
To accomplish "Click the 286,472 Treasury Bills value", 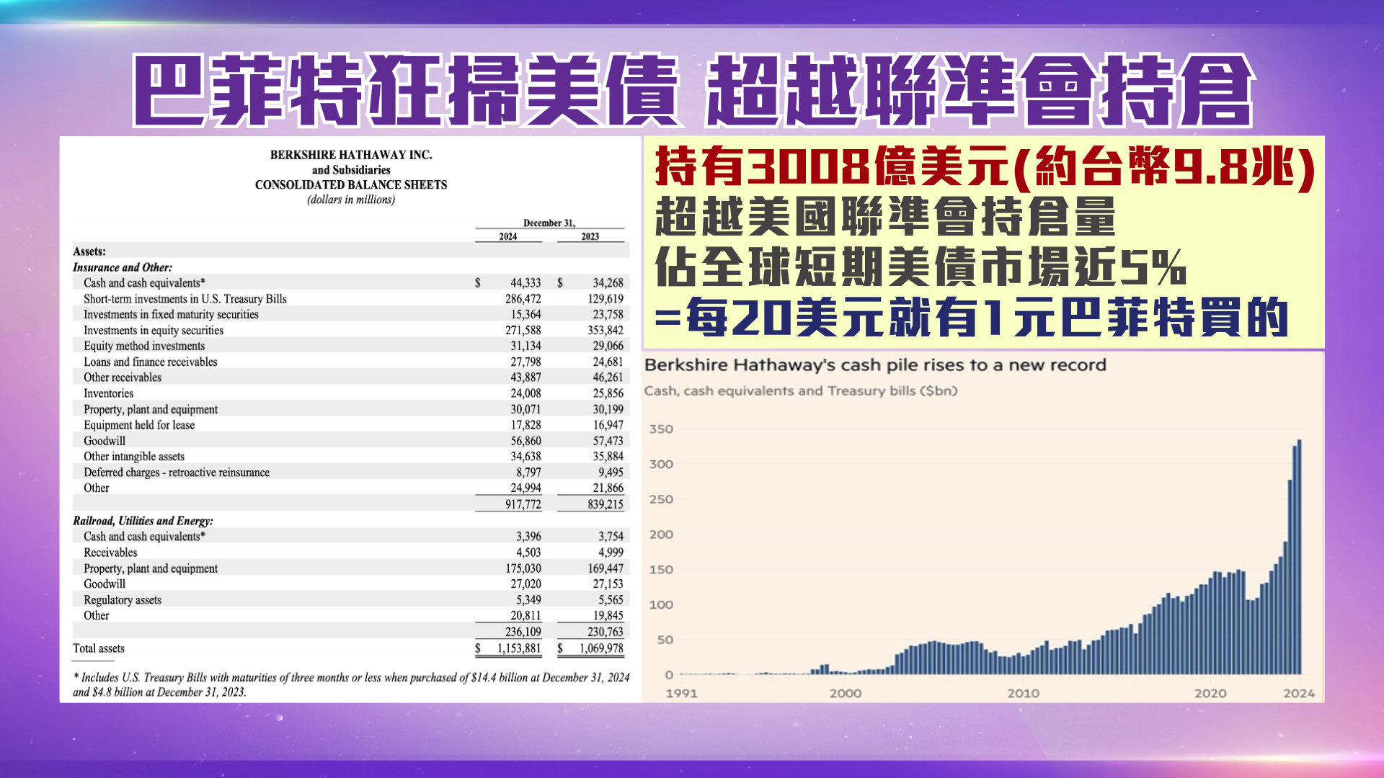I will [x=523, y=299].
